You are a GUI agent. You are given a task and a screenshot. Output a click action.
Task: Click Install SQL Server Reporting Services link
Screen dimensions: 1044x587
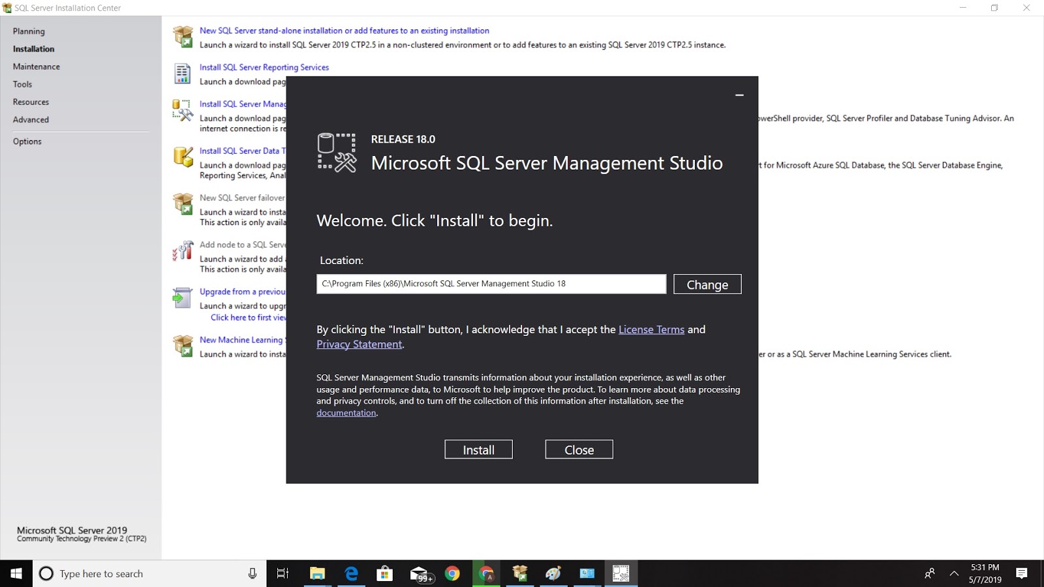tap(264, 67)
